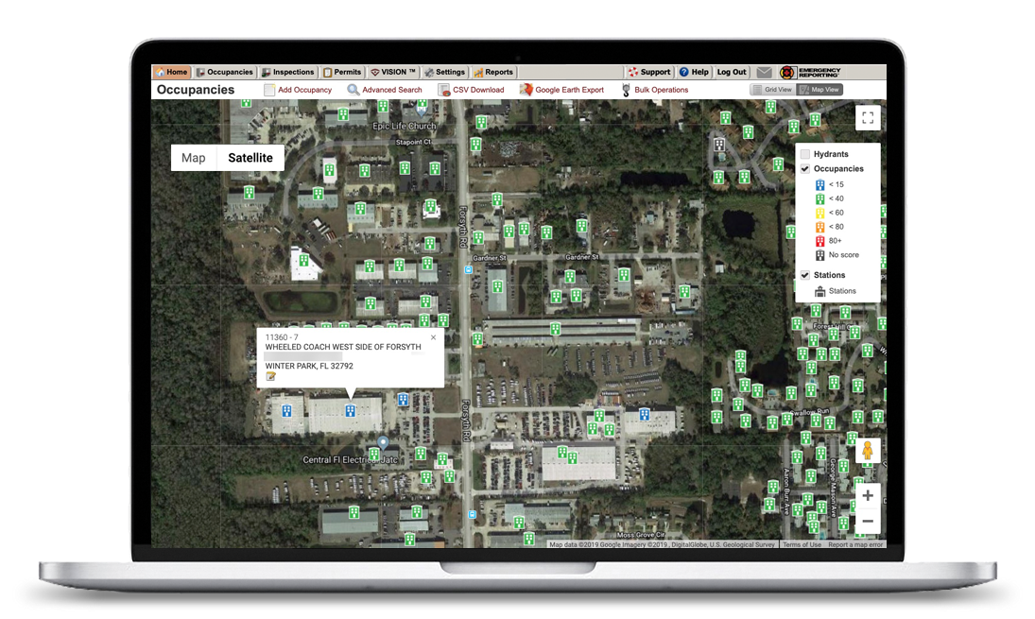Close the Wheeled Coach info popup

tap(433, 337)
